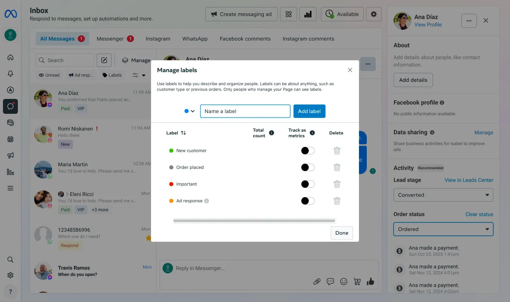This screenshot has height=302, width=510.
Task: Close the Manage labels dialog
Action: click(350, 70)
